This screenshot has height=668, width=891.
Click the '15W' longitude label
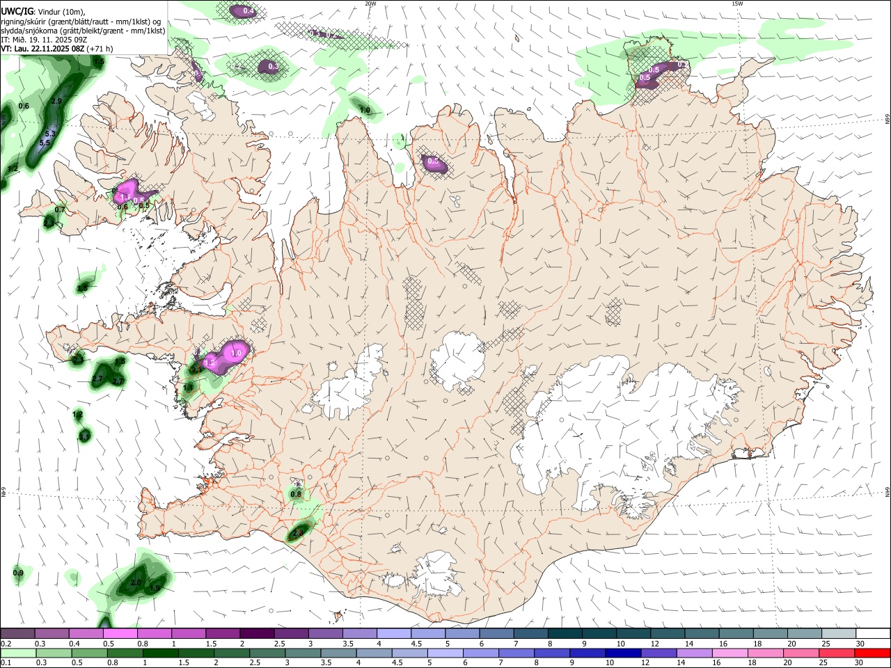[737, 3]
